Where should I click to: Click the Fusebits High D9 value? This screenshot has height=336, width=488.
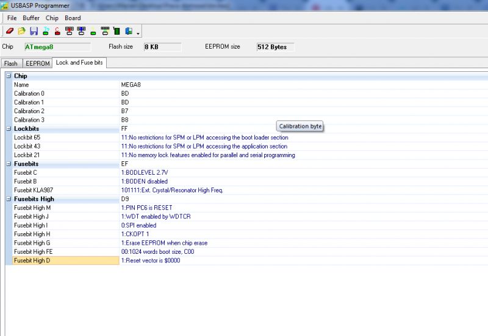125,199
